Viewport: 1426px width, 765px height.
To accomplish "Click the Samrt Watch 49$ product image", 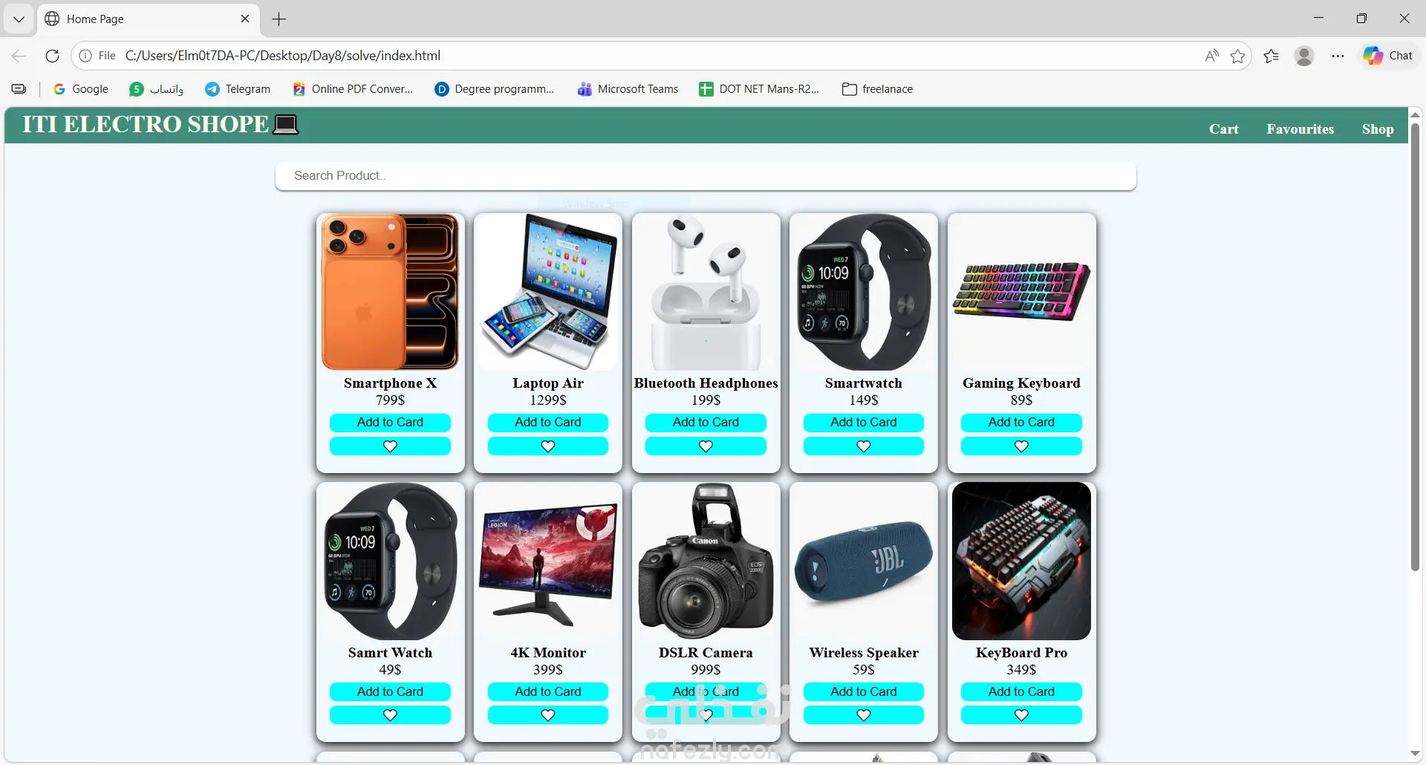I will click(390, 561).
